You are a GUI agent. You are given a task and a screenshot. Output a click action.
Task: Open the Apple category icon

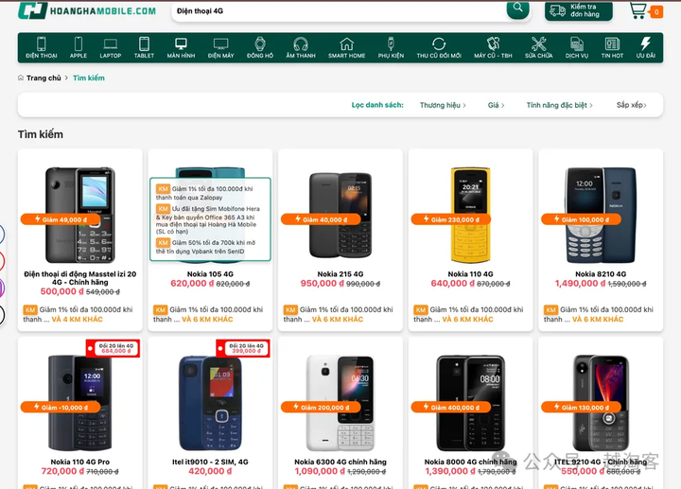[79, 47]
